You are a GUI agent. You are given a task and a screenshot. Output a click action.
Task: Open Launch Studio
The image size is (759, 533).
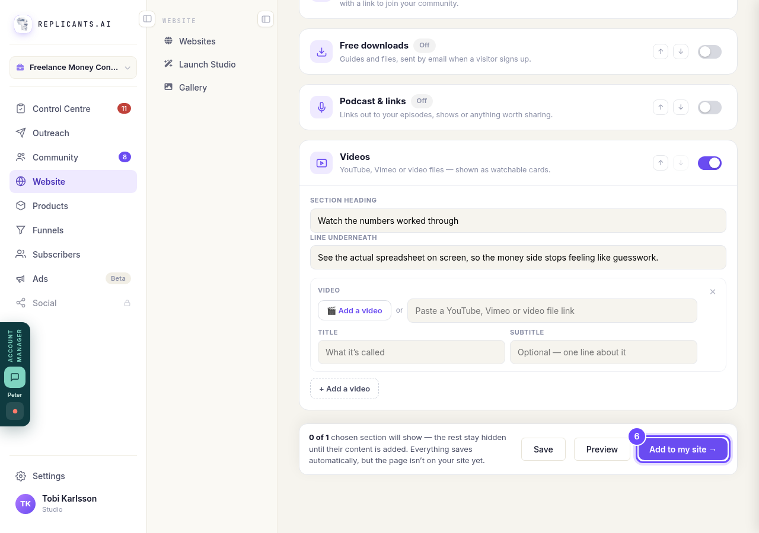point(212,65)
